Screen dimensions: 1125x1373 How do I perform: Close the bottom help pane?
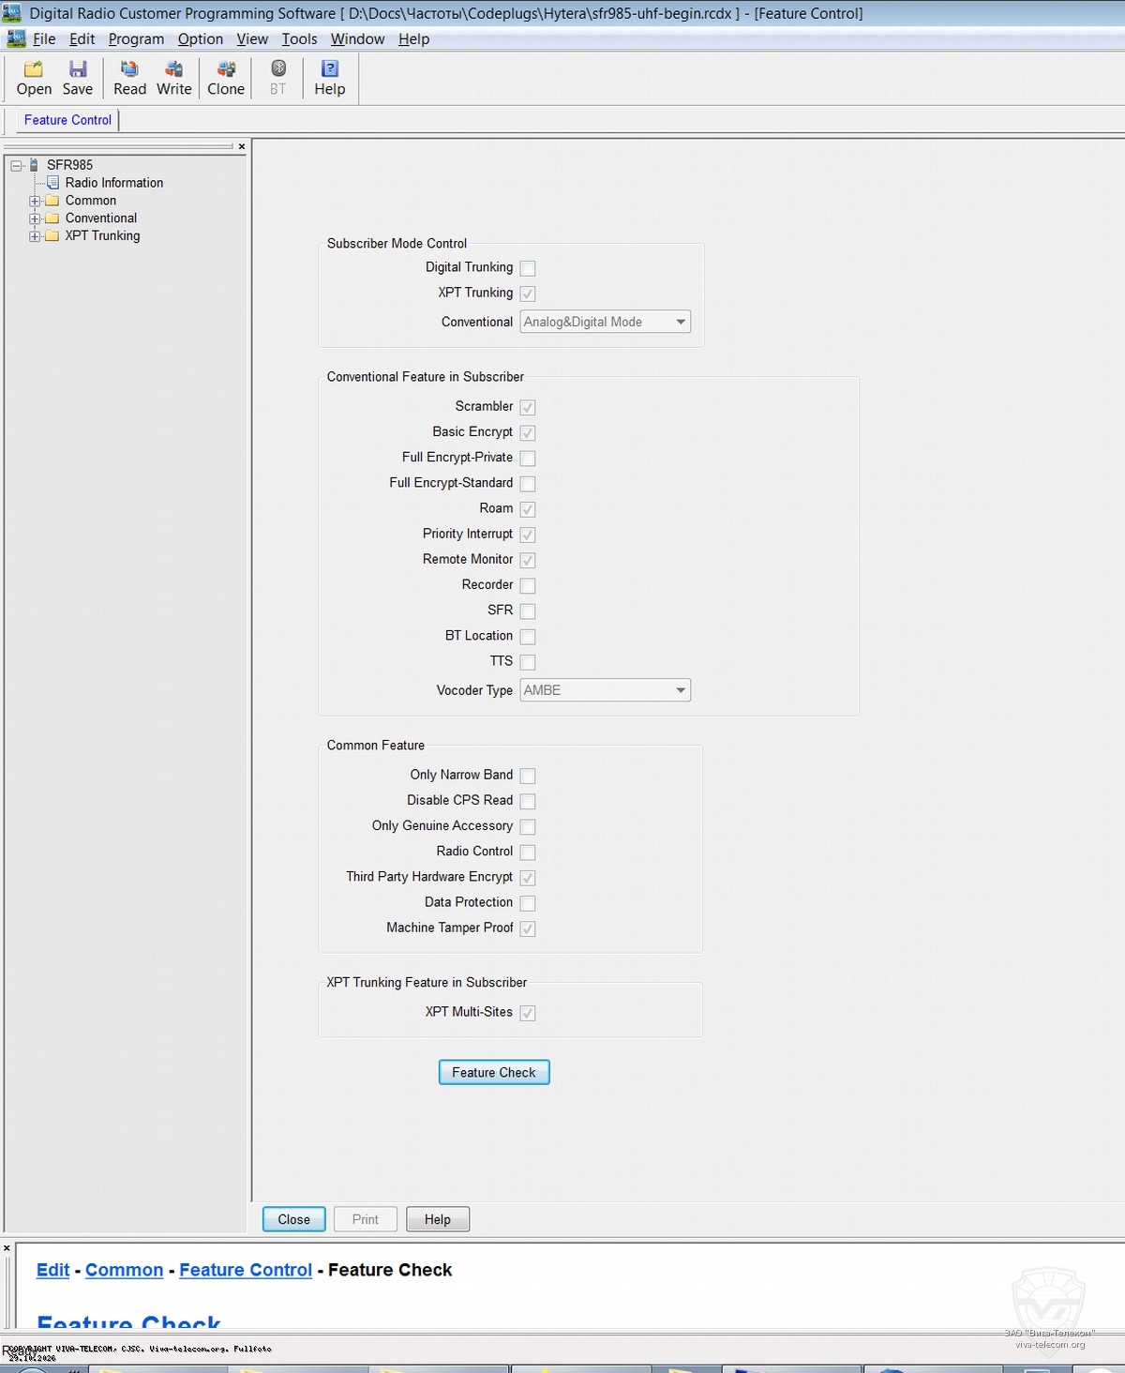pos(7,1248)
